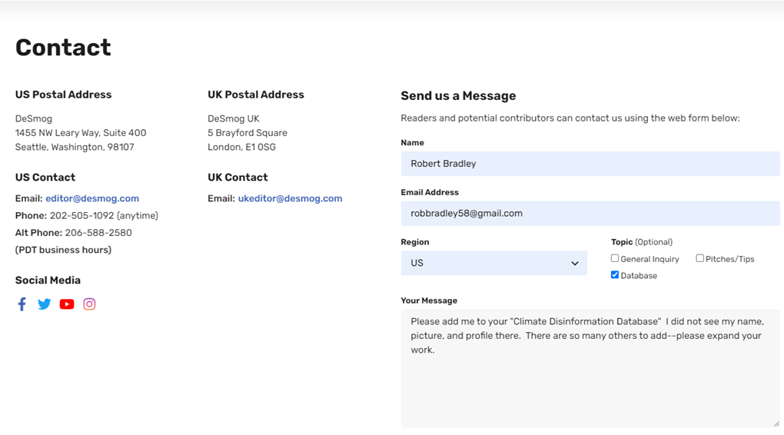Select the Database checkbox label text

tap(639, 275)
